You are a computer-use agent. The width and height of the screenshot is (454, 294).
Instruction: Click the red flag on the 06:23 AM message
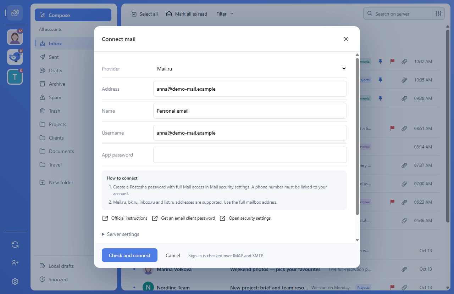pos(392,202)
